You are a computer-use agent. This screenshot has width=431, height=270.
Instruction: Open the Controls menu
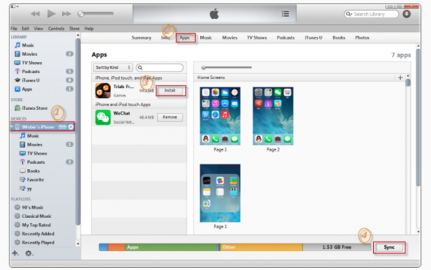pos(56,29)
